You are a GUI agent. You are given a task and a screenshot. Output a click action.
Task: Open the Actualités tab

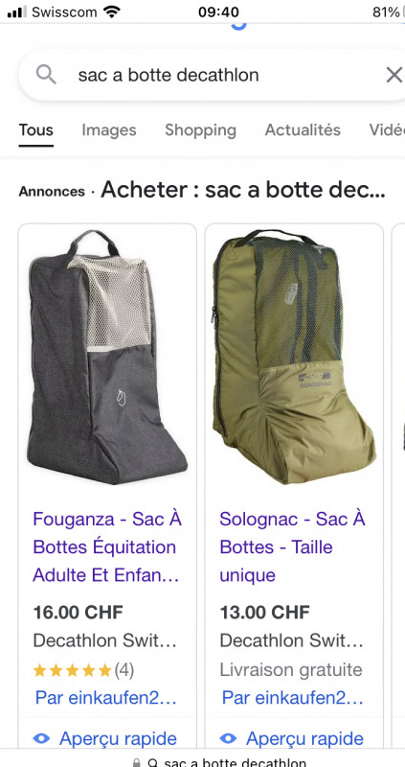303,130
